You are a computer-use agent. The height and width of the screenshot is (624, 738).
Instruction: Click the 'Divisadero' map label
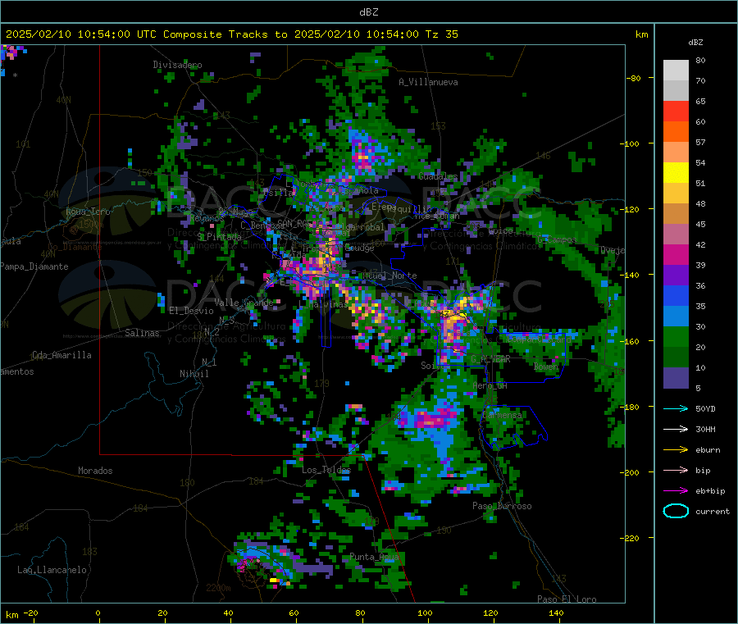coord(177,65)
